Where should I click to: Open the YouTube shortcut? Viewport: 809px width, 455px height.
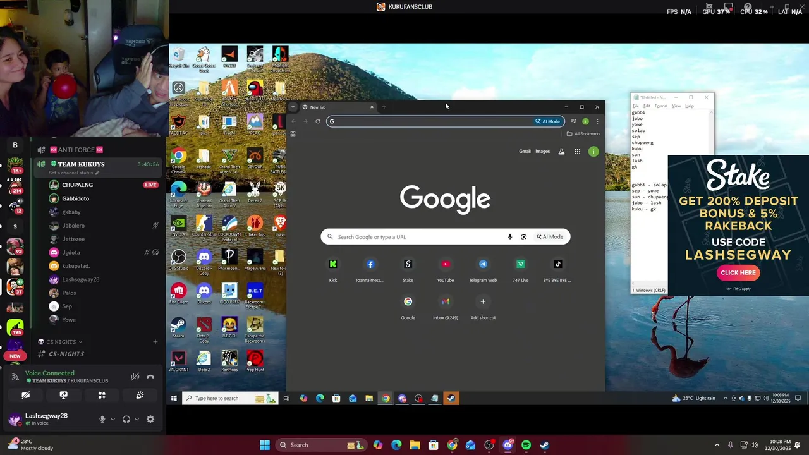pos(446,269)
